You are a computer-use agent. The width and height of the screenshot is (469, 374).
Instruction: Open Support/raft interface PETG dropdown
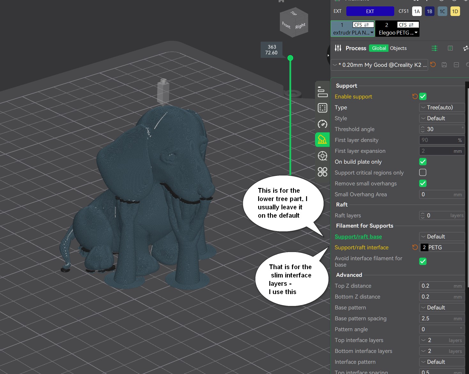tap(442, 247)
